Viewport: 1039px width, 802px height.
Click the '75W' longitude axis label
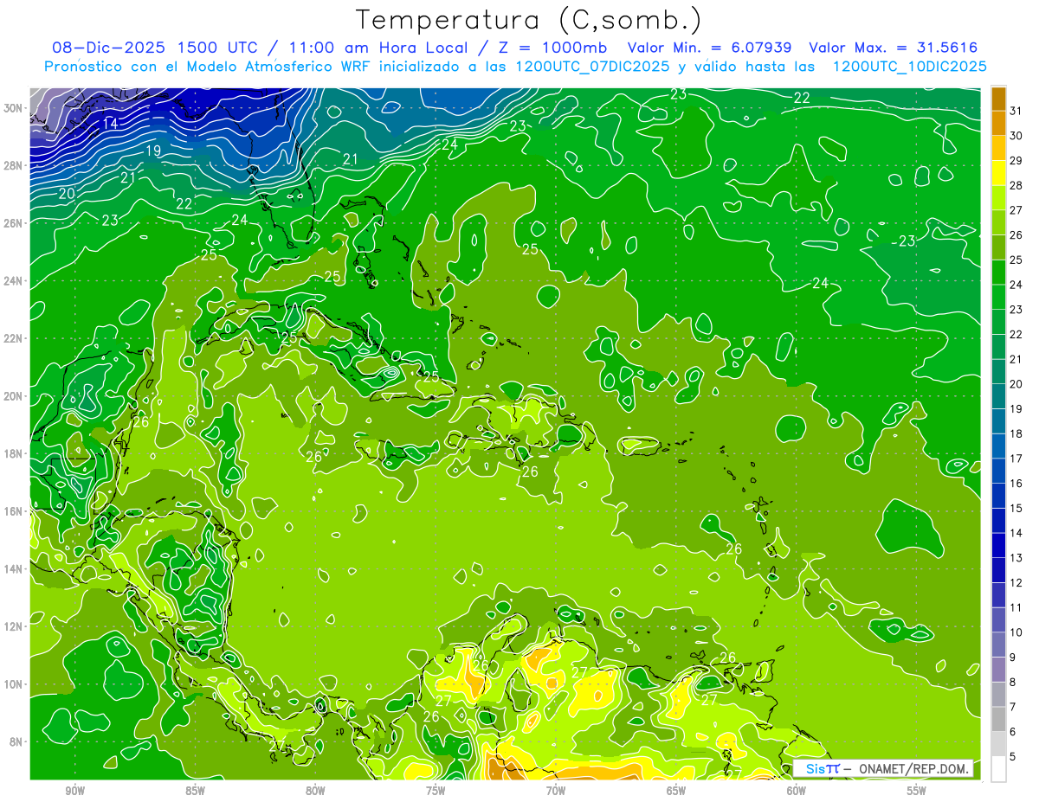436,791
